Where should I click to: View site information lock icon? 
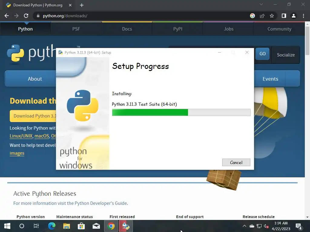point(38,16)
